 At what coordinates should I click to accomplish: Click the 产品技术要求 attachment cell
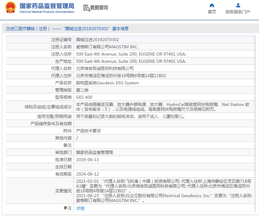click(88, 131)
